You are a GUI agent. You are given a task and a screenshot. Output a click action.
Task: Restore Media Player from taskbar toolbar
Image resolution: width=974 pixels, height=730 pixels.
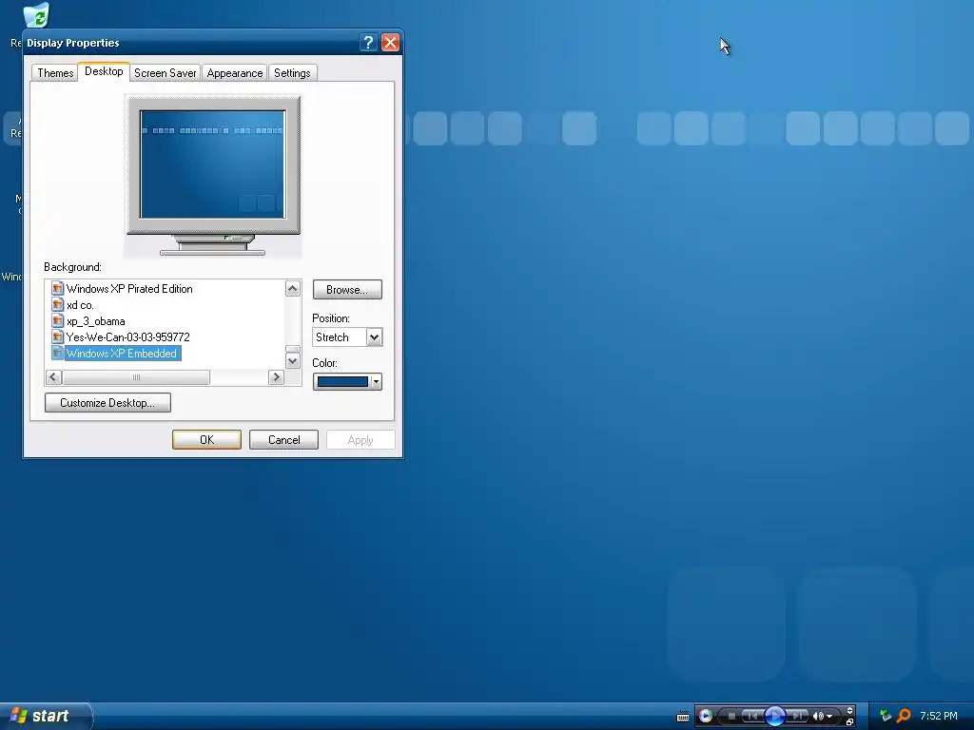849,722
